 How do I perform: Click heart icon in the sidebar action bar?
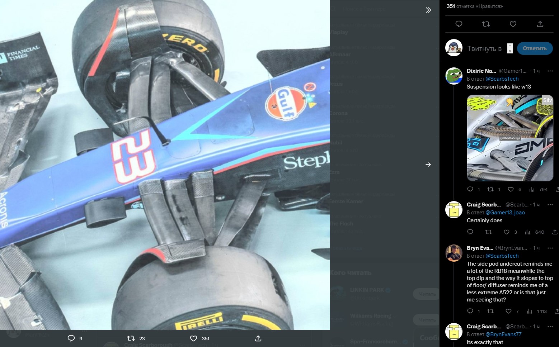tap(513, 24)
